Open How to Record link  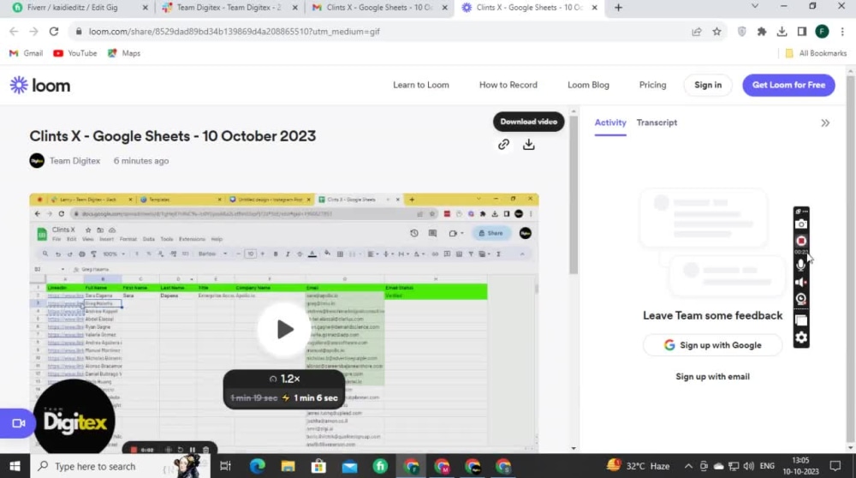508,85
